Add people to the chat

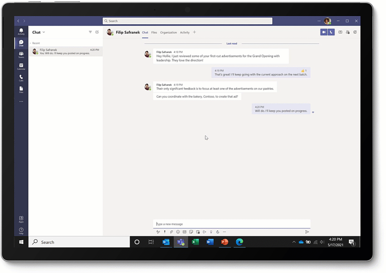[348, 32]
